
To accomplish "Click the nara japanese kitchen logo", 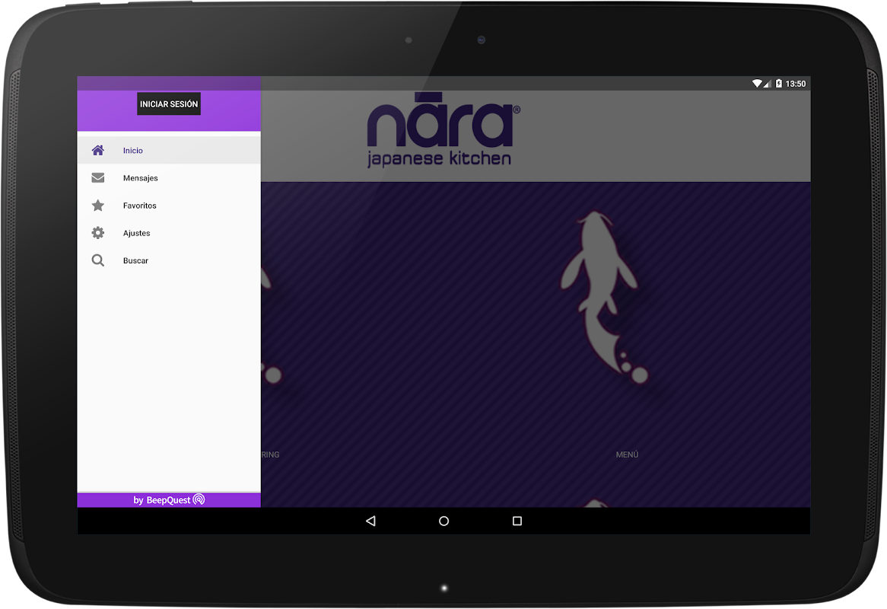I will tap(443, 130).
